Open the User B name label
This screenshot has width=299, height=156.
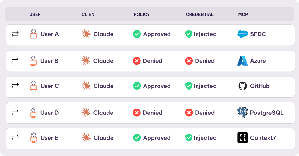pyautogui.click(x=49, y=61)
